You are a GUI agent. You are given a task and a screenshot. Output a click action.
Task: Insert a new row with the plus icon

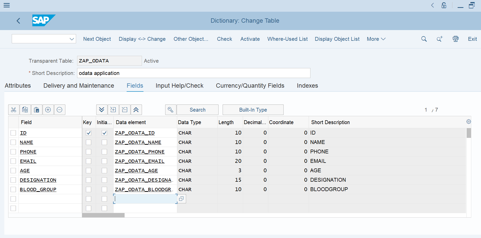coord(48,110)
